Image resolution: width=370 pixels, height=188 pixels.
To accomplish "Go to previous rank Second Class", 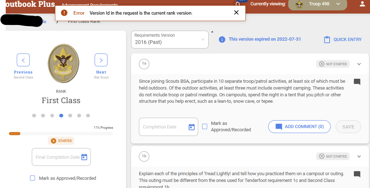I will (x=23, y=60).
